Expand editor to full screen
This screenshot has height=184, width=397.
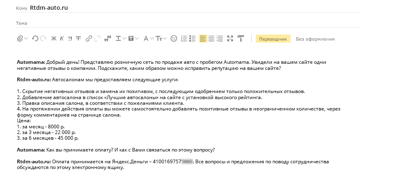pyautogui.click(x=230, y=39)
